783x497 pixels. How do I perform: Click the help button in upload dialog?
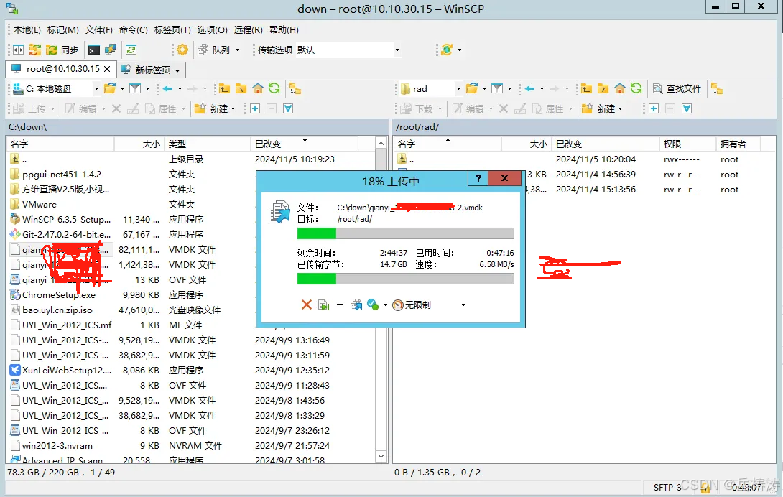coord(478,178)
